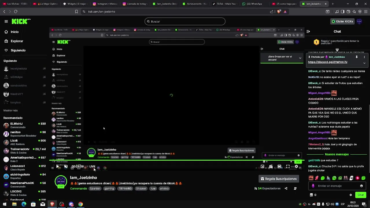Click the KICK logo in the header
370x208 pixels.
(x=21, y=21)
